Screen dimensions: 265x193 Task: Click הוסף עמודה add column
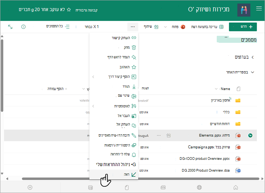(57, 89)
